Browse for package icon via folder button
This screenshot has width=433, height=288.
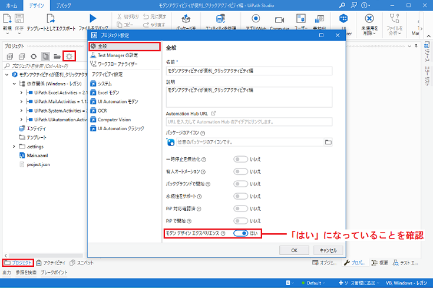pyautogui.click(x=328, y=142)
